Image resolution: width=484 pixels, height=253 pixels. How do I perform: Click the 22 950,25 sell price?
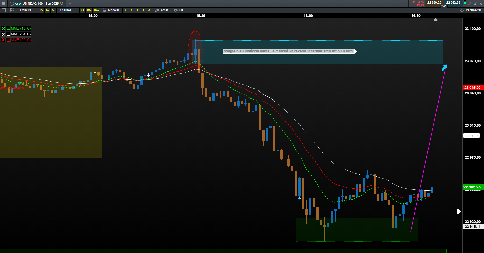pyautogui.click(x=434, y=3)
